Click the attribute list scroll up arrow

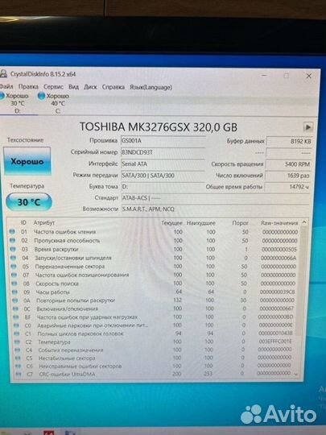click(304, 222)
